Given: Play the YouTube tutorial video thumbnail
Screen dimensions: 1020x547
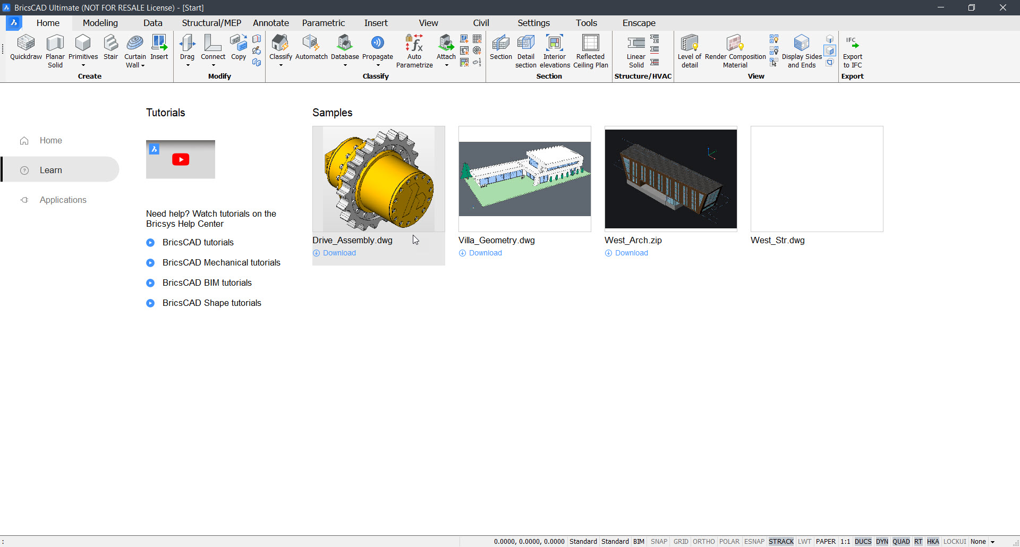Looking at the screenshot, I should [x=181, y=159].
